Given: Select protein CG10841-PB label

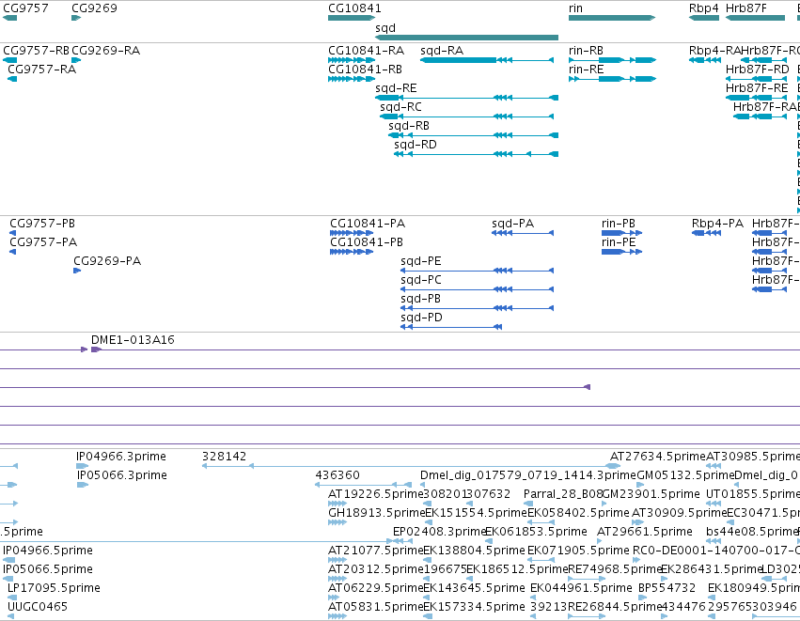Looking at the screenshot, I should click(367, 242).
